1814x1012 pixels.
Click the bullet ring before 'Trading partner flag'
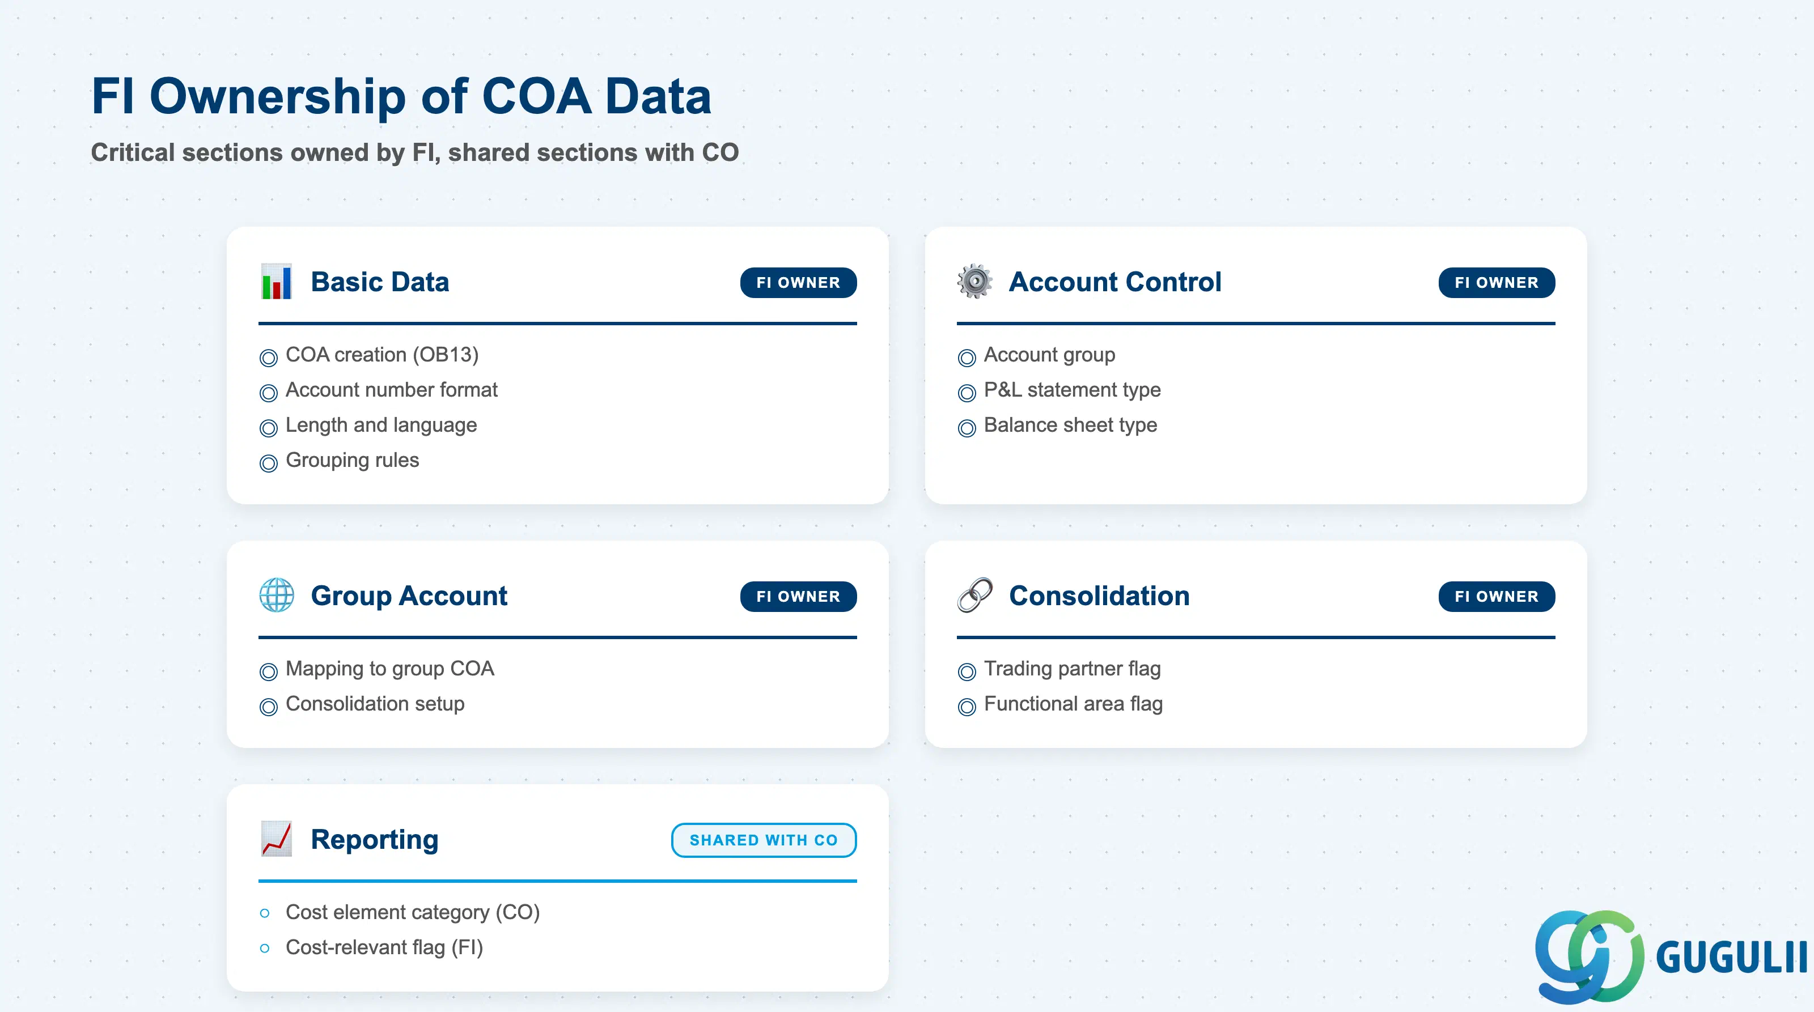click(x=967, y=671)
